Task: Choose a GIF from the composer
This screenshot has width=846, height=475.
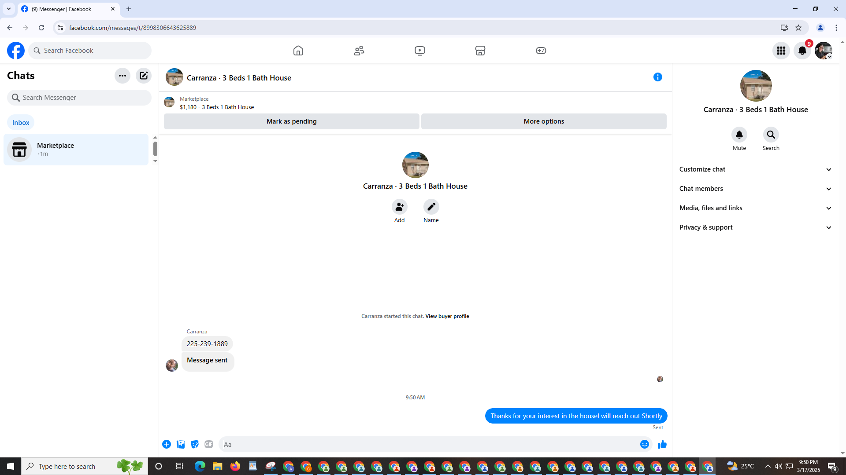Action: (209, 444)
